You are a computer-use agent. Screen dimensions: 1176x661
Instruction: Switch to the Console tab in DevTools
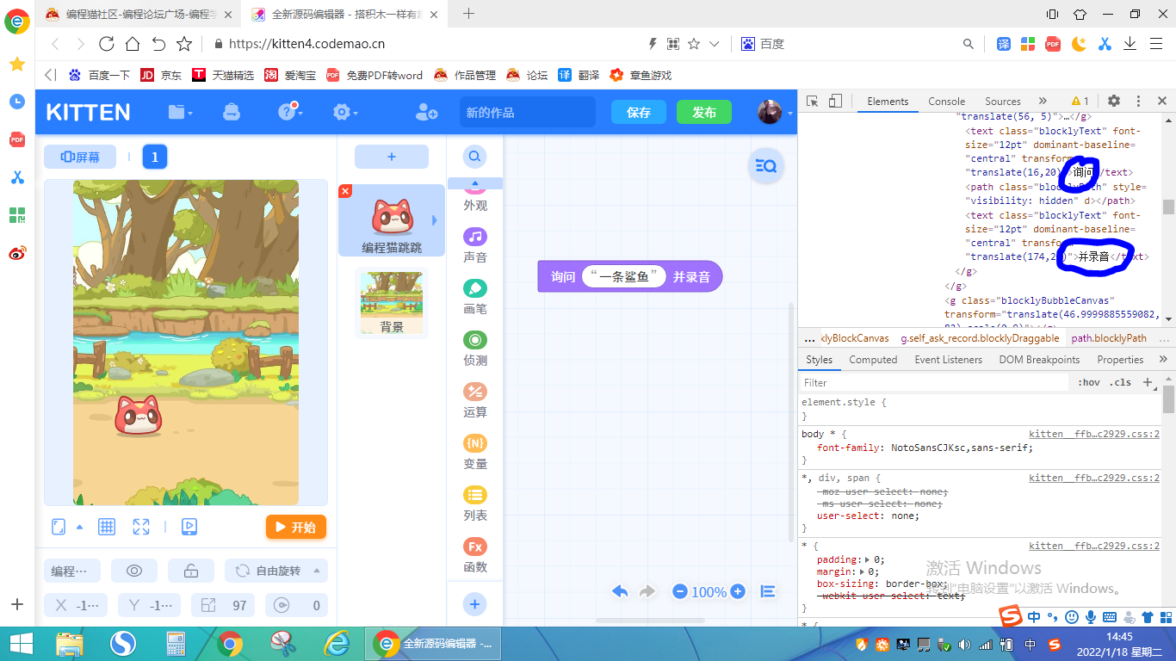pyautogui.click(x=946, y=101)
